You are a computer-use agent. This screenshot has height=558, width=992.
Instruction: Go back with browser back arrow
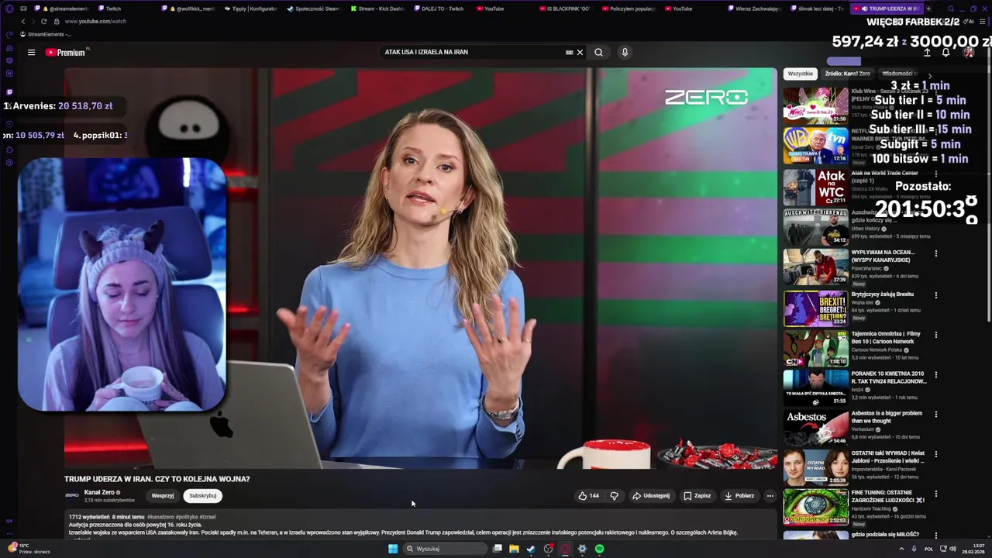coord(23,22)
